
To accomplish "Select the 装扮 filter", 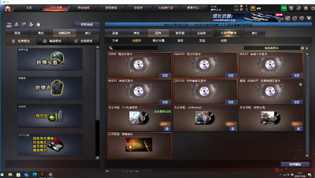I will point(180,41).
